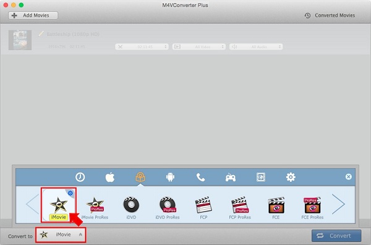Image resolution: width=371 pixels, height=245 pixels.
Task: Open iMovie profile settings gear
Action: tap(70, 193)
